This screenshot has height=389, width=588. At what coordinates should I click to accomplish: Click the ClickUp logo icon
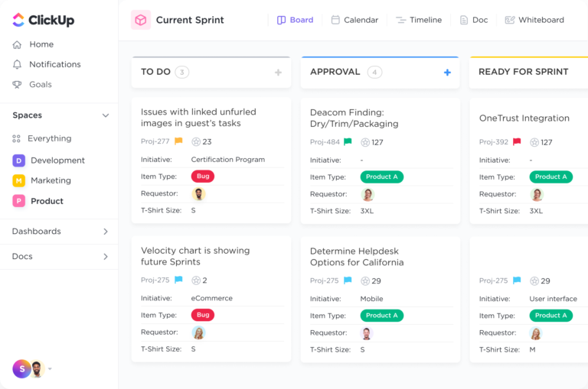[x=17, y=20]
